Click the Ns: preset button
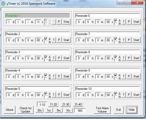 [x=69, y=110]
